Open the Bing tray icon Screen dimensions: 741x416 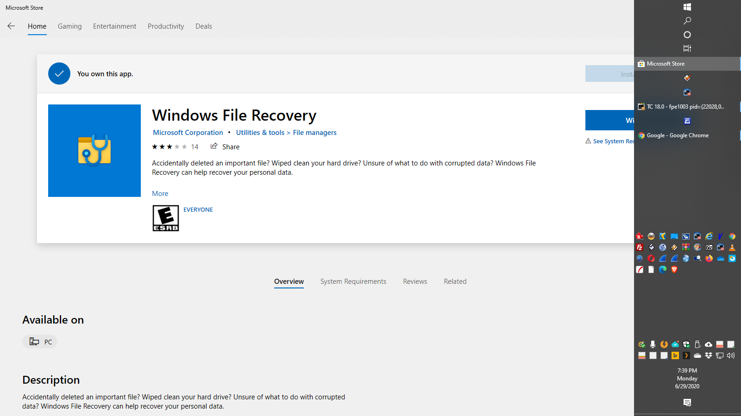[675, 355]
